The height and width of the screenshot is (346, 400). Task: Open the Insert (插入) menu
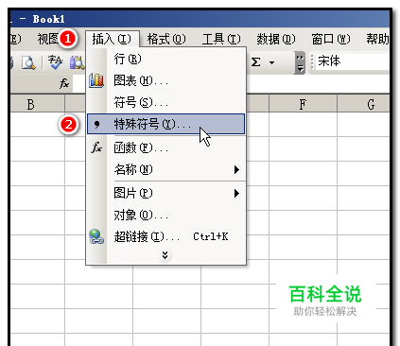(112, 40)
